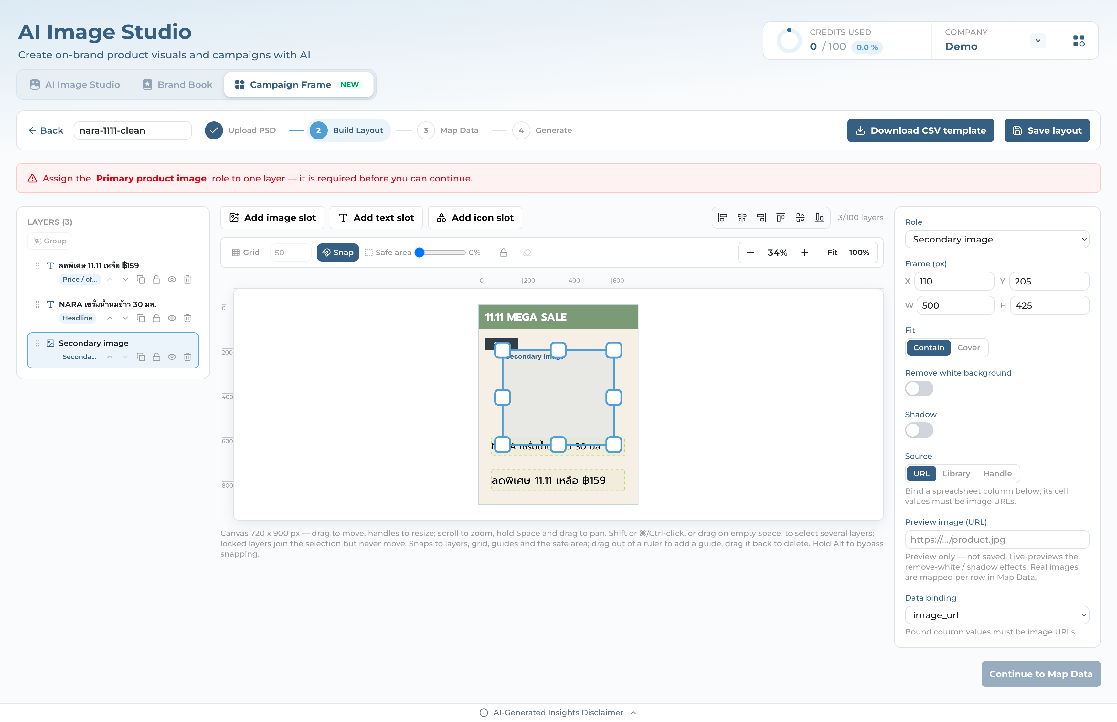Duplicate the NARA headline layer
Image resolution: width=1117 pixels, height=722 pixels.
(x=141, y=318)
